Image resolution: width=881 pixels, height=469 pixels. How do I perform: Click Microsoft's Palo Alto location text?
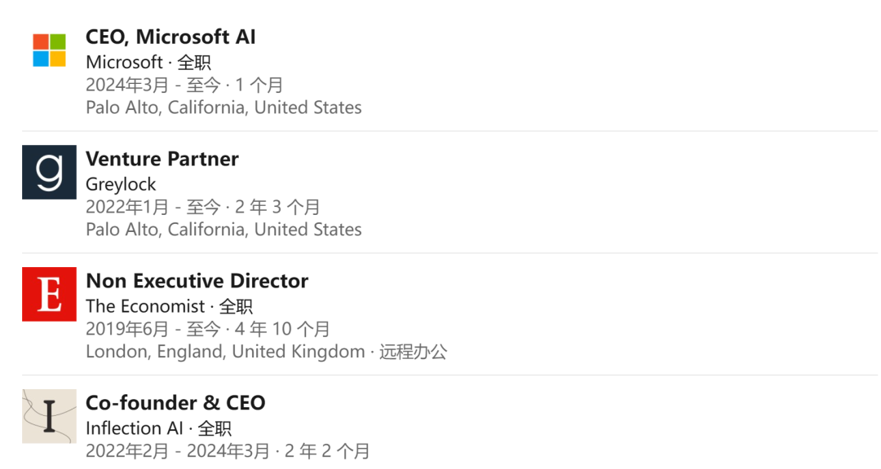pyautogui.click(x=224, y=107)
